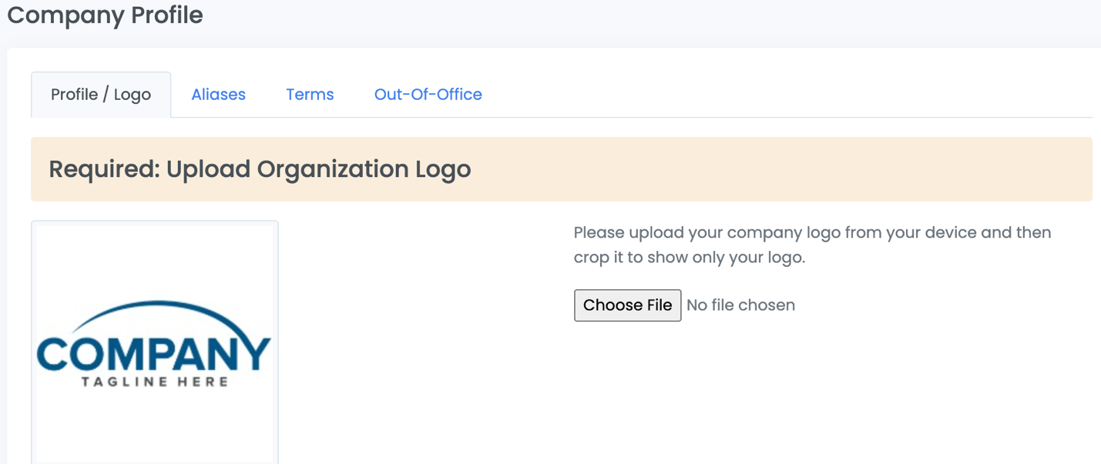
Task: Click the 'No file chosen' label
Action: click(x=740, y=305)
